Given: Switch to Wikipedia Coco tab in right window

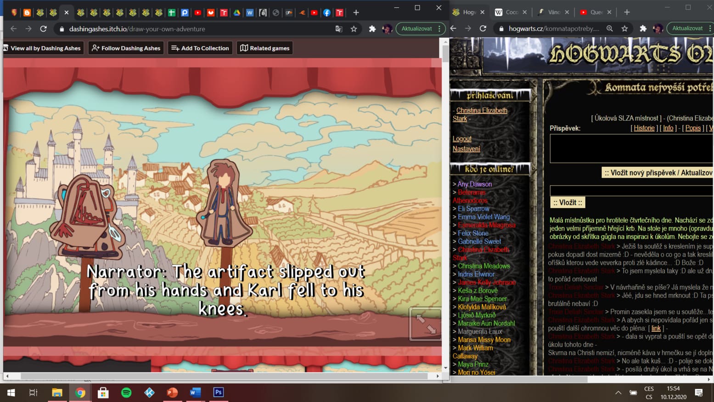Looking at the screenshot, I should pyautogui.click(x=511, y=12).
